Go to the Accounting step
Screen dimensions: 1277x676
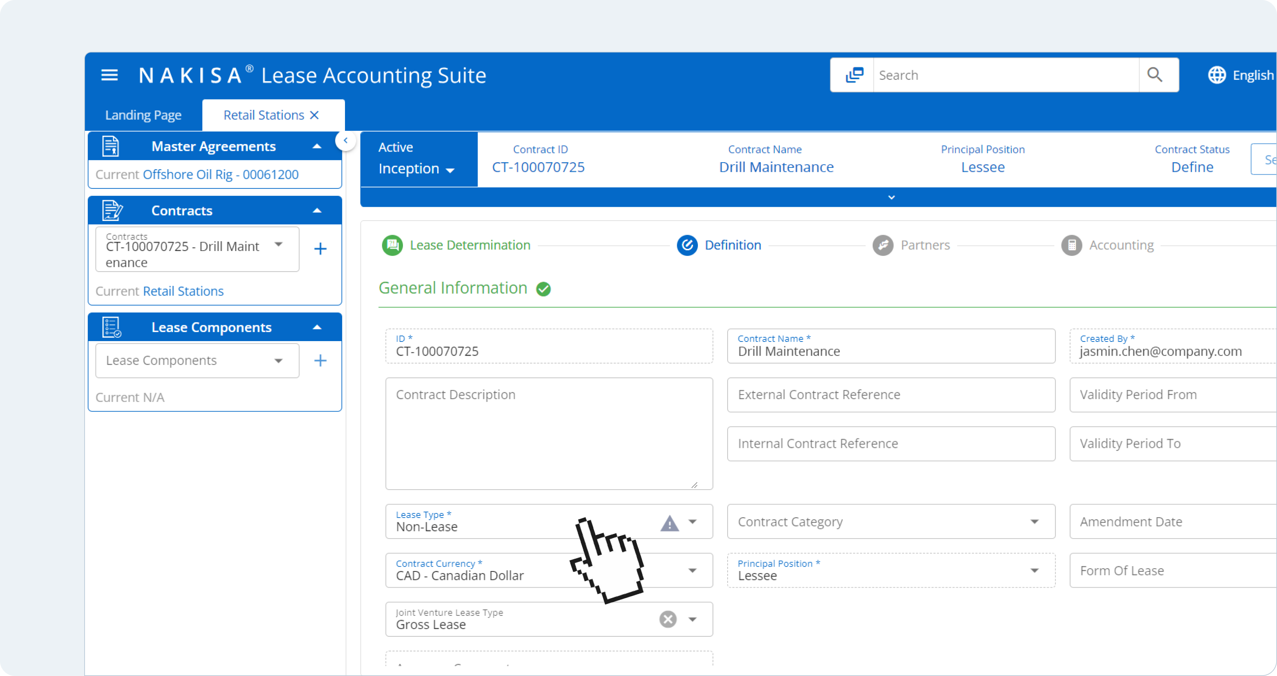pyautogui.click(x=1121, y=245)
